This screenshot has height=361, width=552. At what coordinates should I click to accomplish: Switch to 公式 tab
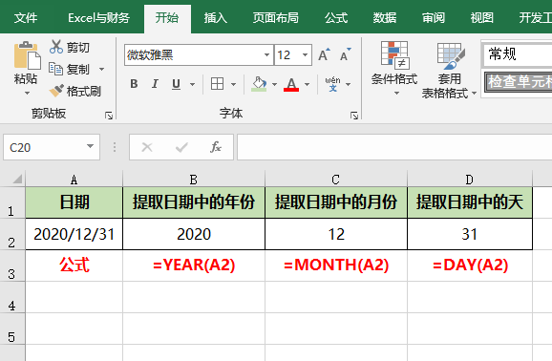click(x=336, y=17)
